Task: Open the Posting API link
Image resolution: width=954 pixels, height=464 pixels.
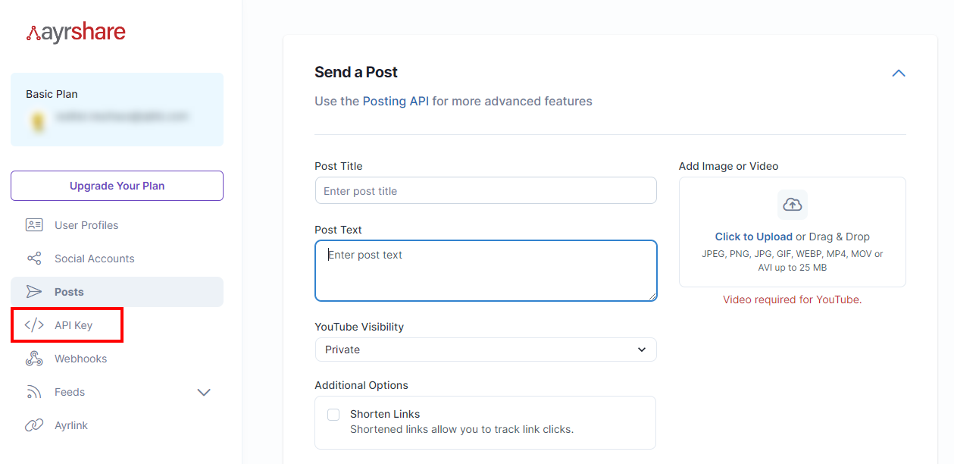Action: (x=396, y=101)
